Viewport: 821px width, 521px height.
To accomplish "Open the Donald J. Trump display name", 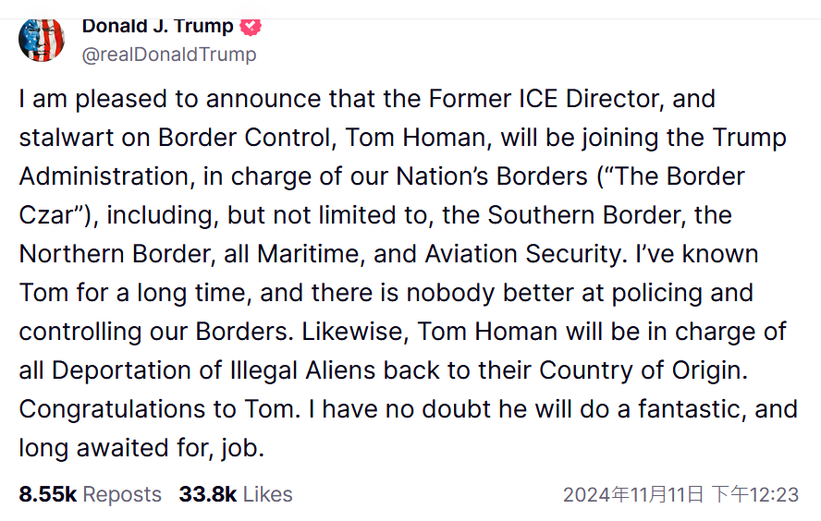I will (157, 26).
